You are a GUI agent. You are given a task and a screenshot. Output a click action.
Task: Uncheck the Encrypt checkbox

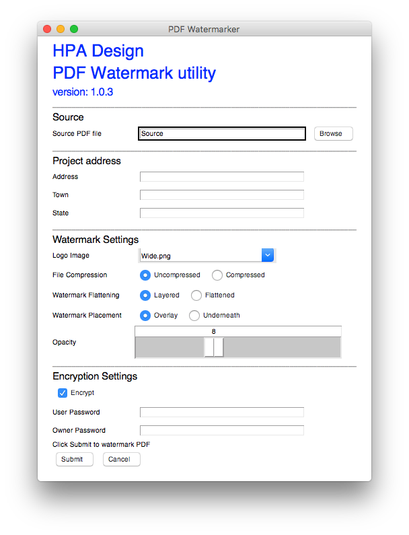(63, 393)
